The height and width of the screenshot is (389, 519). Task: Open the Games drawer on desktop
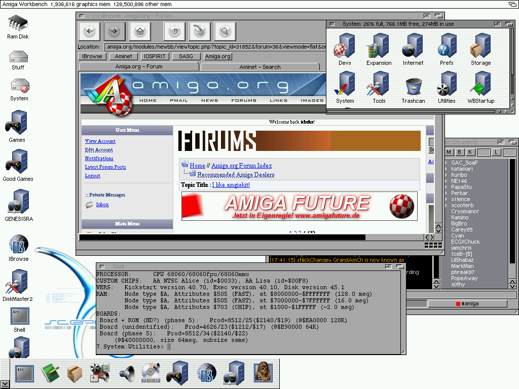pyautogui.click(x=17, y=127)
